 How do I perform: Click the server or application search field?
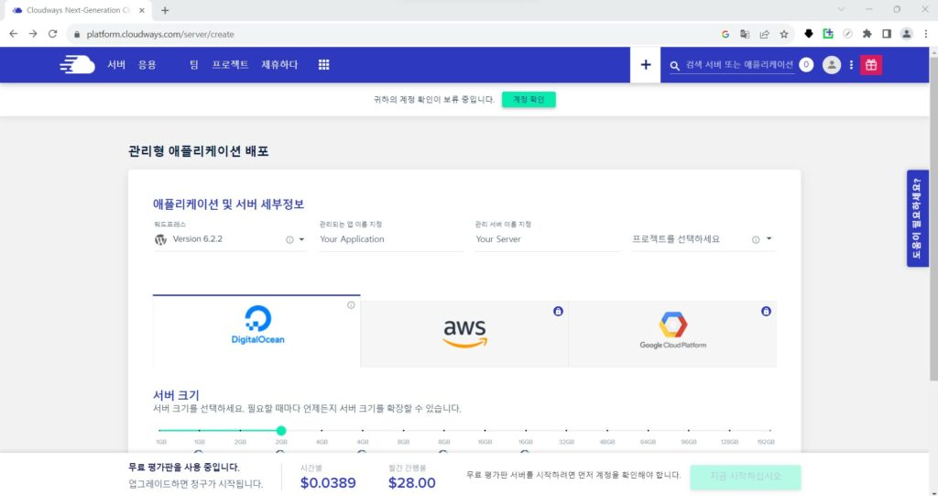click(739, 65)
